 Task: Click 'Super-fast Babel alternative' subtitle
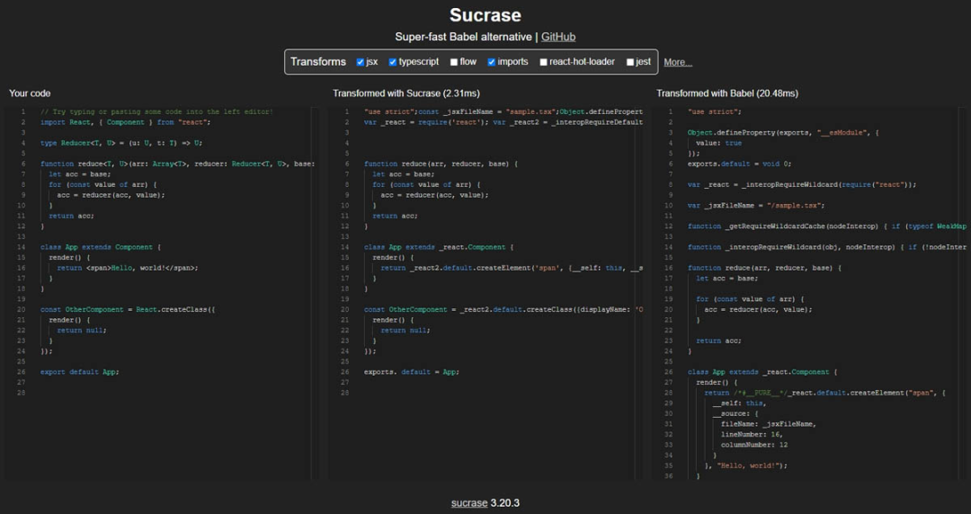(463, 37)
